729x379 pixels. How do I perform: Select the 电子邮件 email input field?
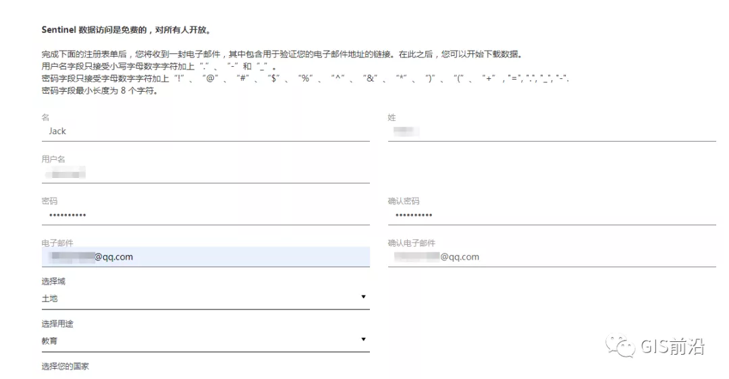(205, 257)
